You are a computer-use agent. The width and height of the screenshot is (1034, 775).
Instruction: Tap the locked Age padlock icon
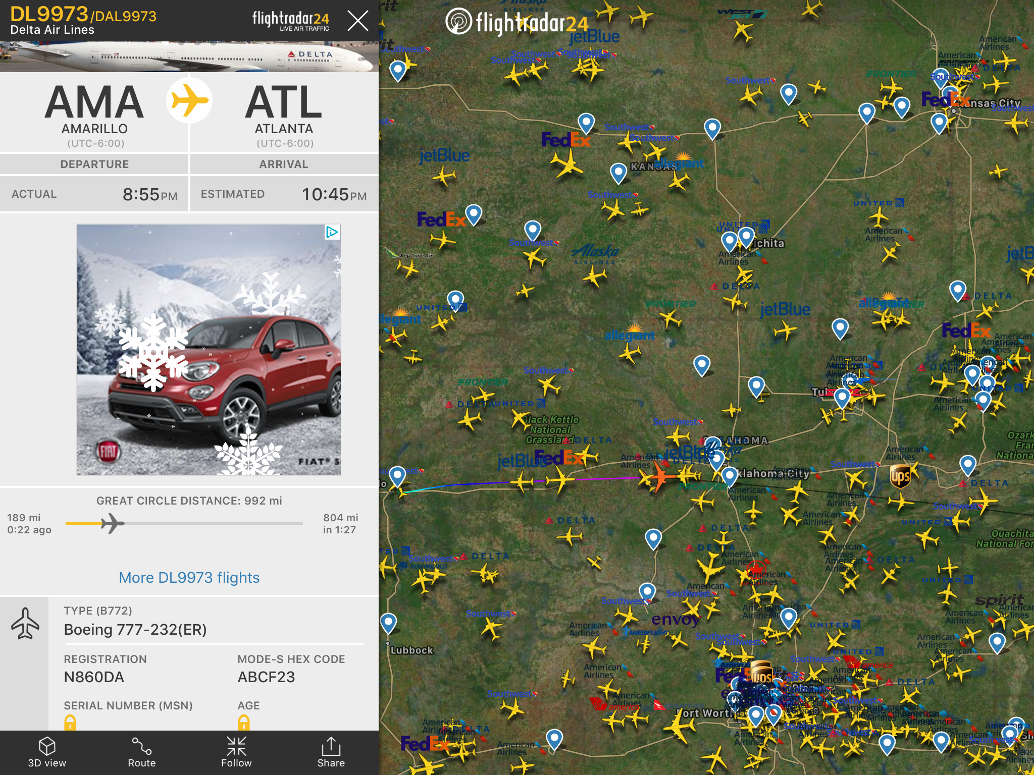[x=244, y=723]
